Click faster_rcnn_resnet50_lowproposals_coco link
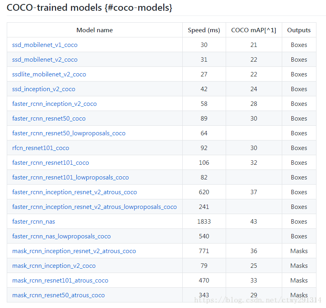Screen dimensions: 326x308 coord(69,133)
